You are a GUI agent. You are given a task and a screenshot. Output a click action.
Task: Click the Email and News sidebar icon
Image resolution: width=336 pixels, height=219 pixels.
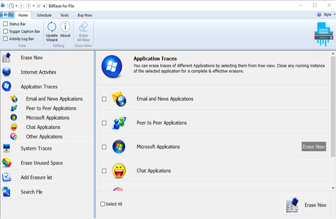tap(14, 99)
